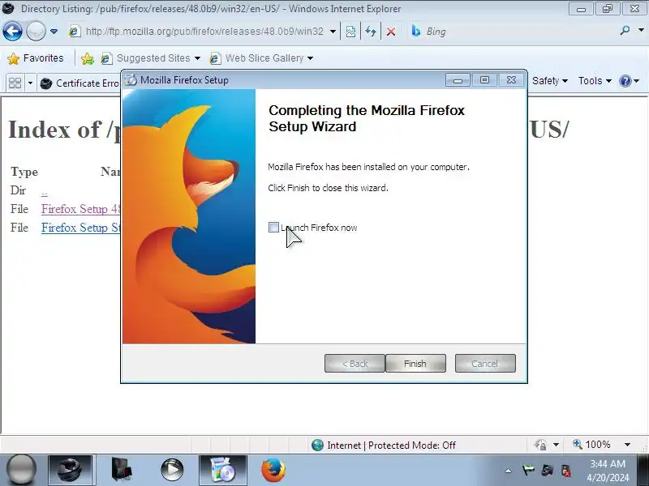649x486 pixels.
Task: Open the Favorites star button
Action: 36,58
